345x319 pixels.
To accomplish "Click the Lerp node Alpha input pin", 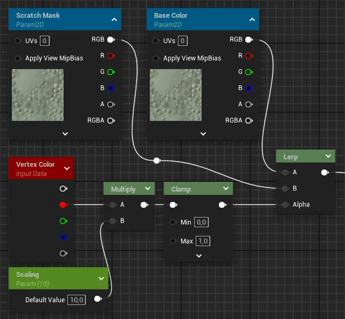I will point(285,205).
